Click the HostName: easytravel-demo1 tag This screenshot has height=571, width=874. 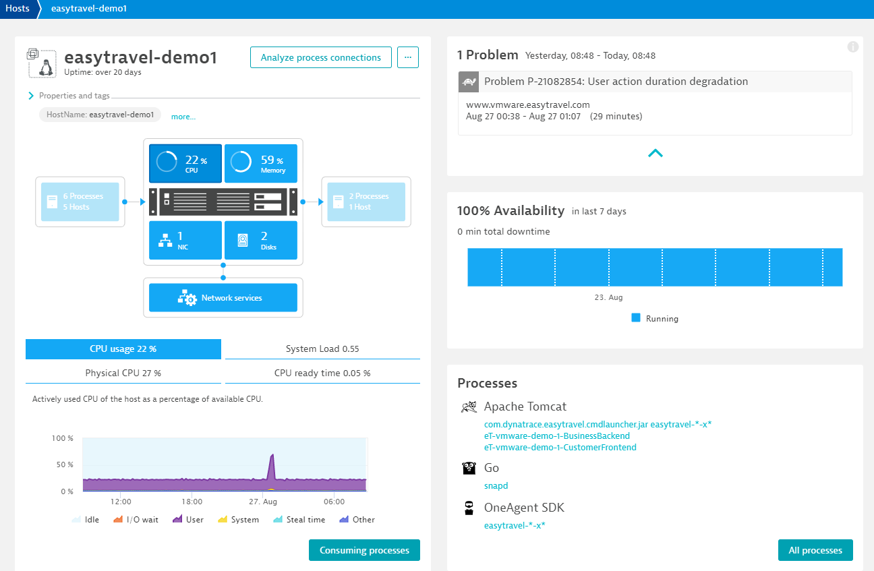(100, 115)
